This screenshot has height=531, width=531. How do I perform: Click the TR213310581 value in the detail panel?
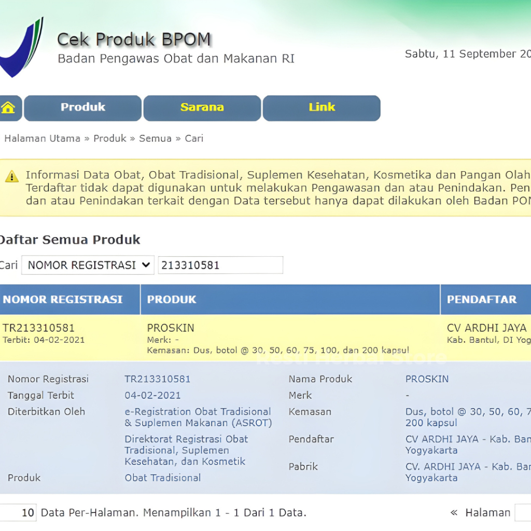[x=158, y=379]
